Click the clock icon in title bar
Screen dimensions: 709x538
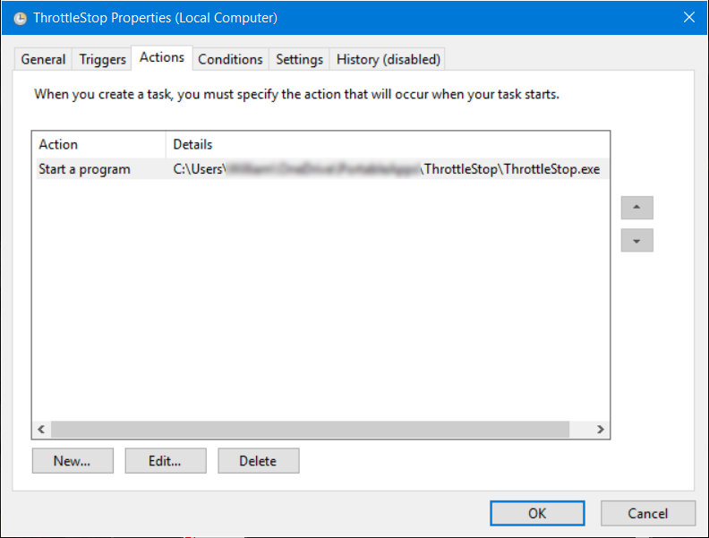pos(20,19)
